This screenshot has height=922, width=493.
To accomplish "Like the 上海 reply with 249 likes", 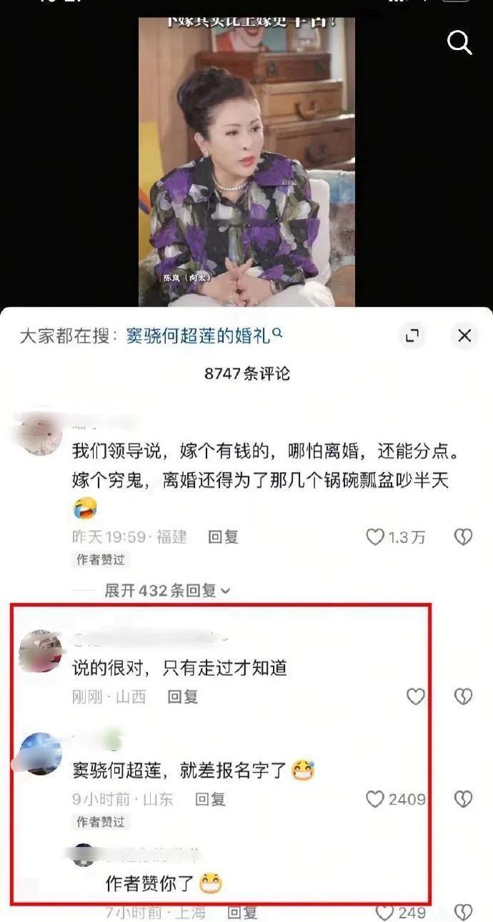I will coord(385,912).
